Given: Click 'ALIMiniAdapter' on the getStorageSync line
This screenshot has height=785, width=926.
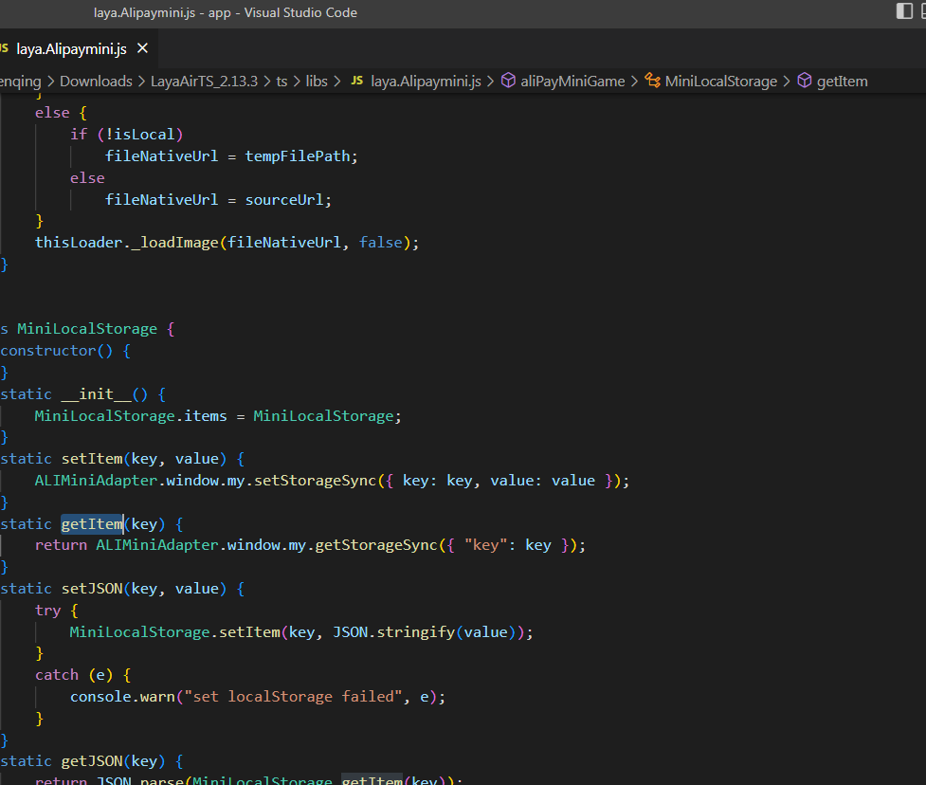Looking at the screenshot, I should pyautogui.click(x=157, y=545).
